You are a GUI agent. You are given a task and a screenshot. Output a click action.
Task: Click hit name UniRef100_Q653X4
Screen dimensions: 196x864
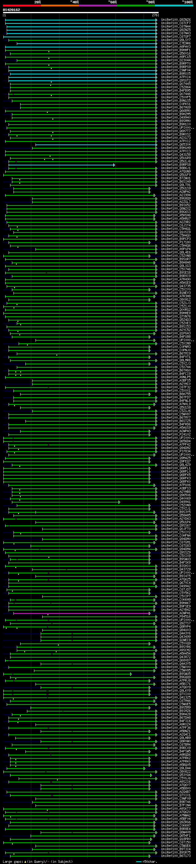[x=176, y=145]
